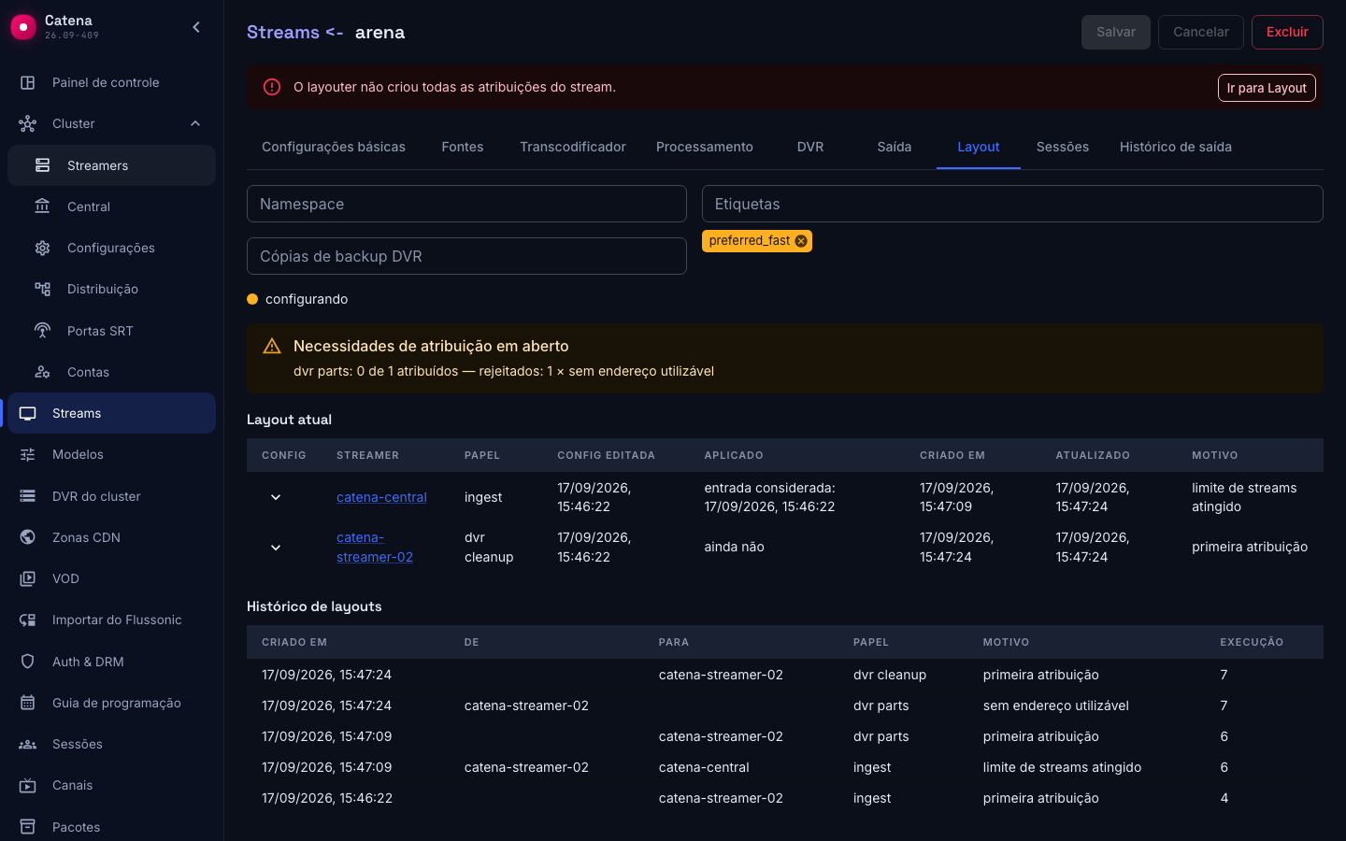Screen dimensions: 1346x841
Task: Click the 'Execução' column header
Action: [x=1252, y=642]
